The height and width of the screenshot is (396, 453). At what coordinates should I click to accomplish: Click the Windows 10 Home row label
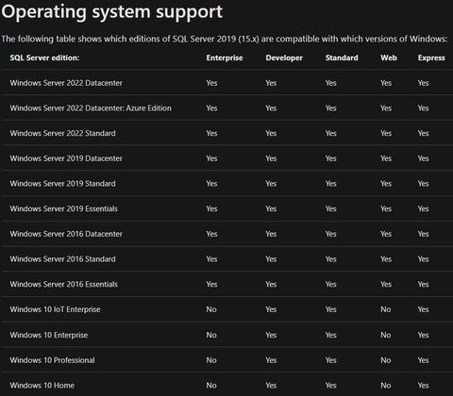coord(42,386)
